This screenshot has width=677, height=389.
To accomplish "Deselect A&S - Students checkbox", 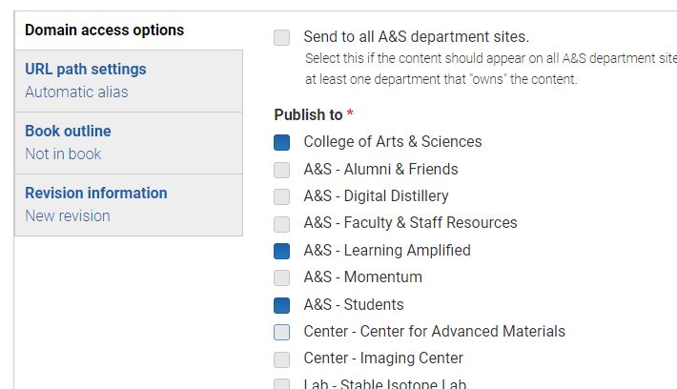I will tap(281, 305).
